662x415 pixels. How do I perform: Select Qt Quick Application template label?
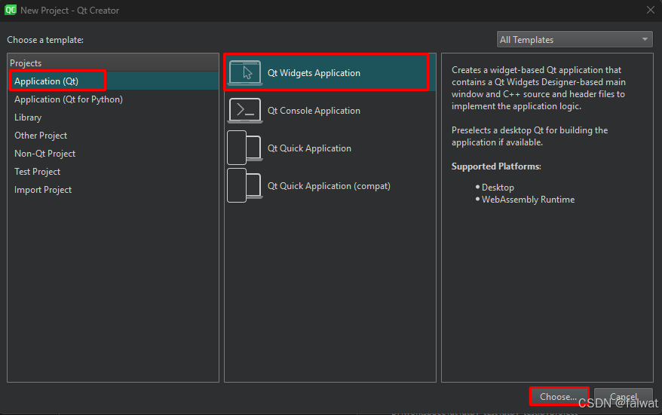pos(309,148)
